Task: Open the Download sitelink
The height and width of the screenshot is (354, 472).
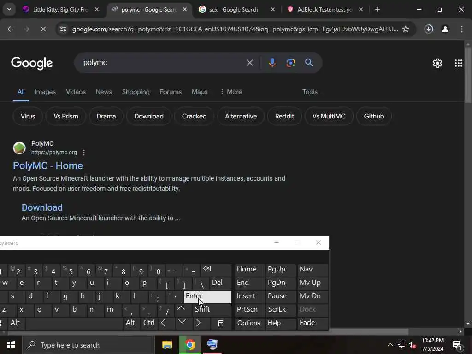Action: [x=42, y=207]
